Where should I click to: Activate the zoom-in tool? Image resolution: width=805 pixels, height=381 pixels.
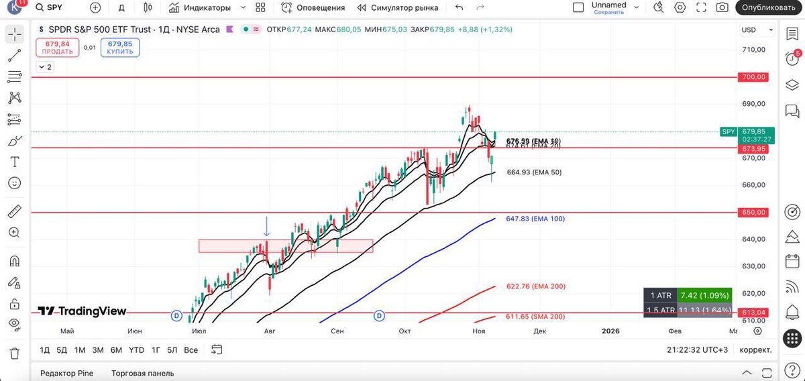coord(14,233)
